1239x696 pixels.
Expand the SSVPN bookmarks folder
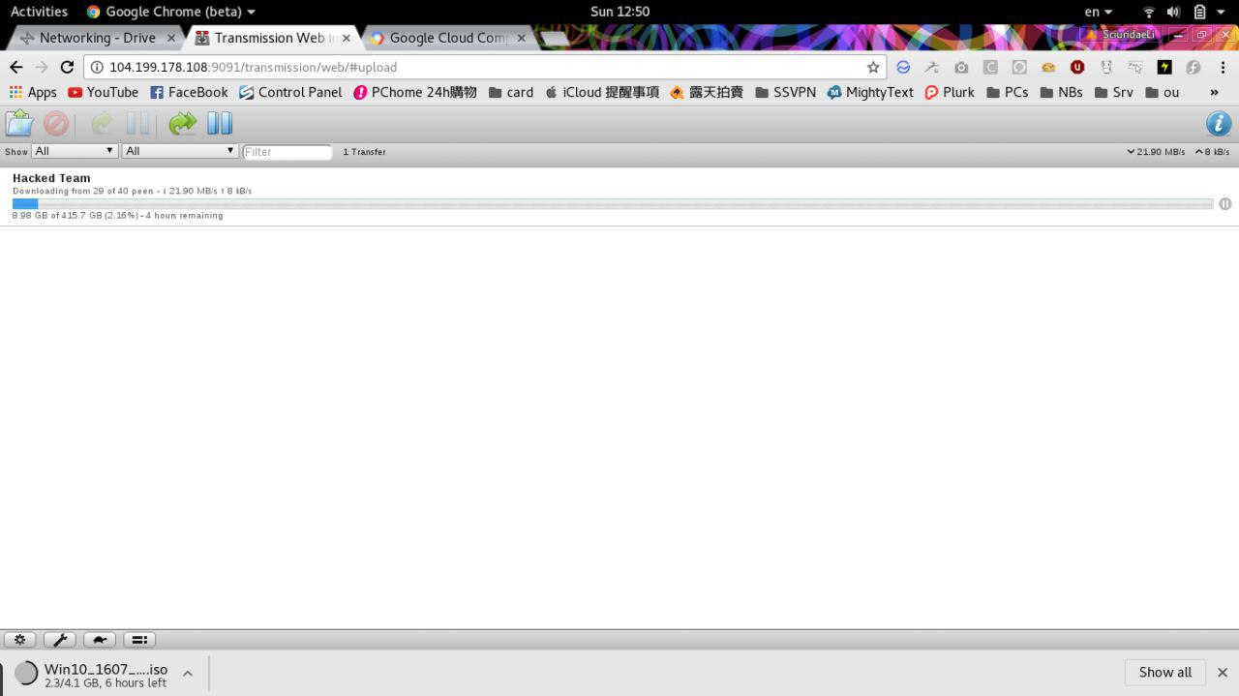(785, 92)
